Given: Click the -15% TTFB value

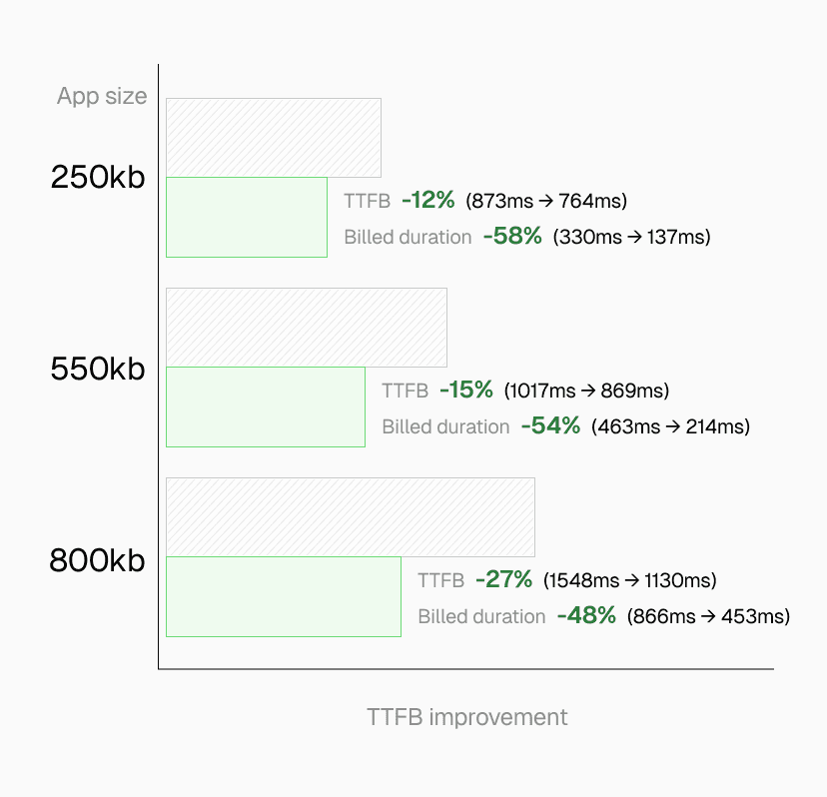Looking at the screenshot, I should coord(465,391).
